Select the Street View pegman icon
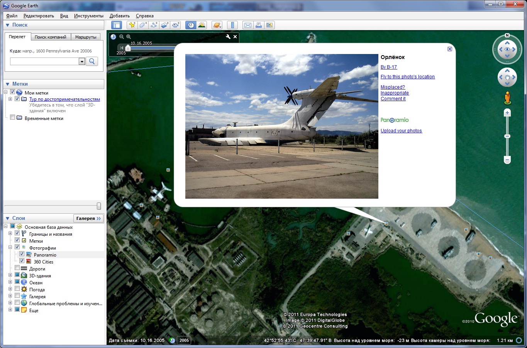This screenshot has width=527, height=348. click(x=508, y=98)
